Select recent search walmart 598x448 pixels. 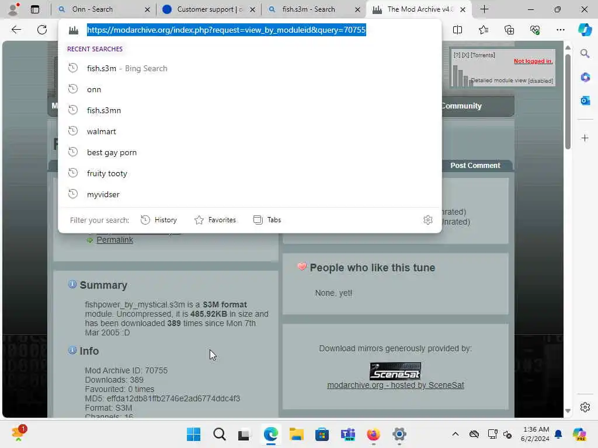click(x=250, y=131)
